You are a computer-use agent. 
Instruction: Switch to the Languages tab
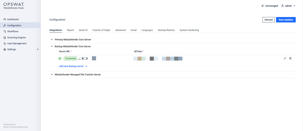(147, 30)
